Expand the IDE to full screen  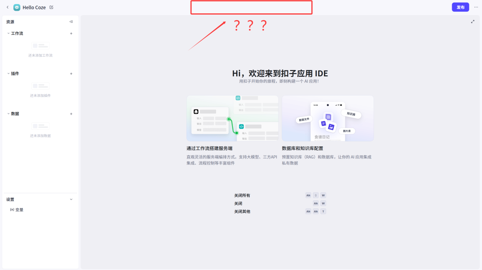[x=473, y=21]
